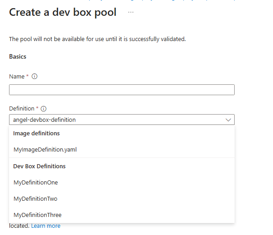Collapse the Definition dropdown via chevron arrow
Screen dimensions: 273x235
pos(228,120)
